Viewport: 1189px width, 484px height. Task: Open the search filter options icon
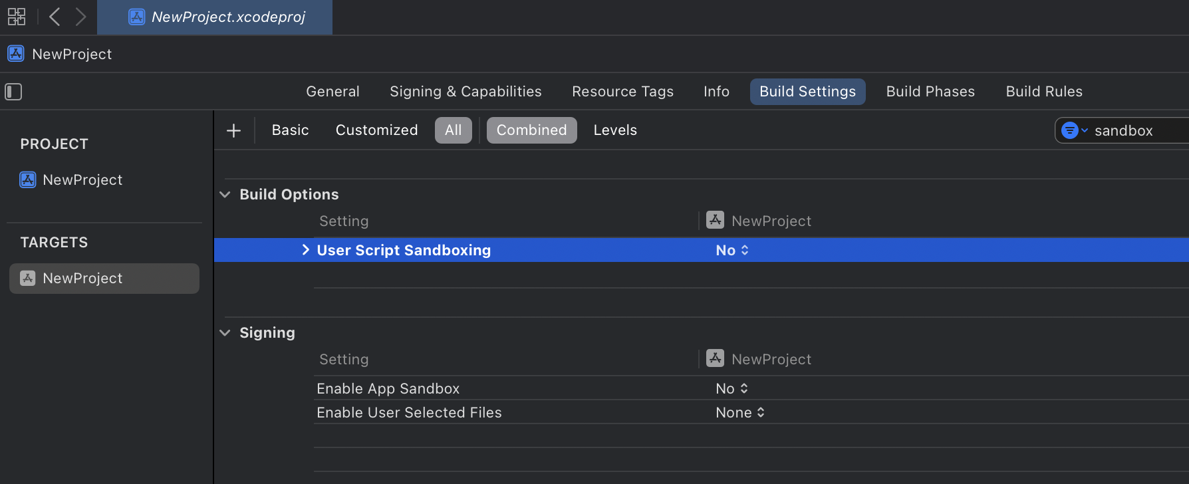click(1073, 130)
